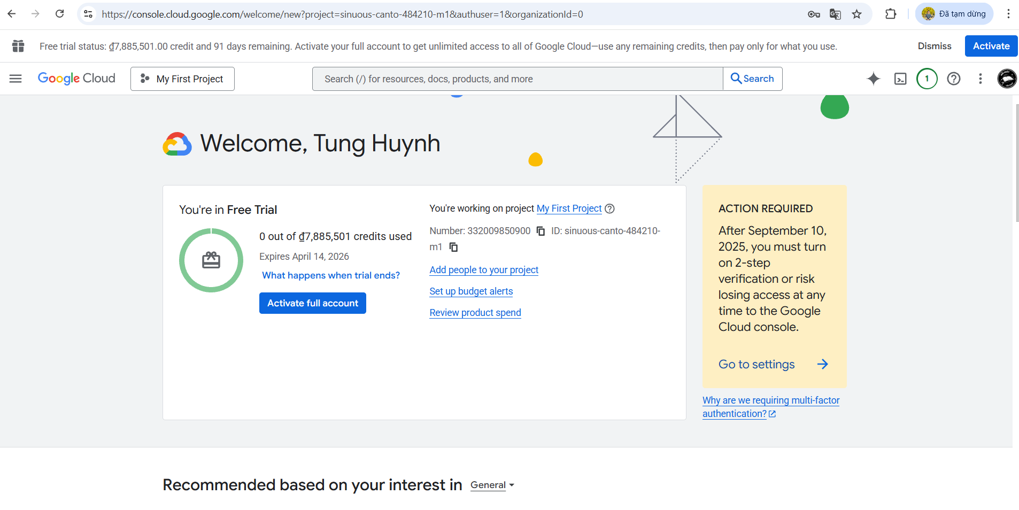Dismiss the free trial status banner
This screenshot has width=1019, height=510.
coord(934,46)
